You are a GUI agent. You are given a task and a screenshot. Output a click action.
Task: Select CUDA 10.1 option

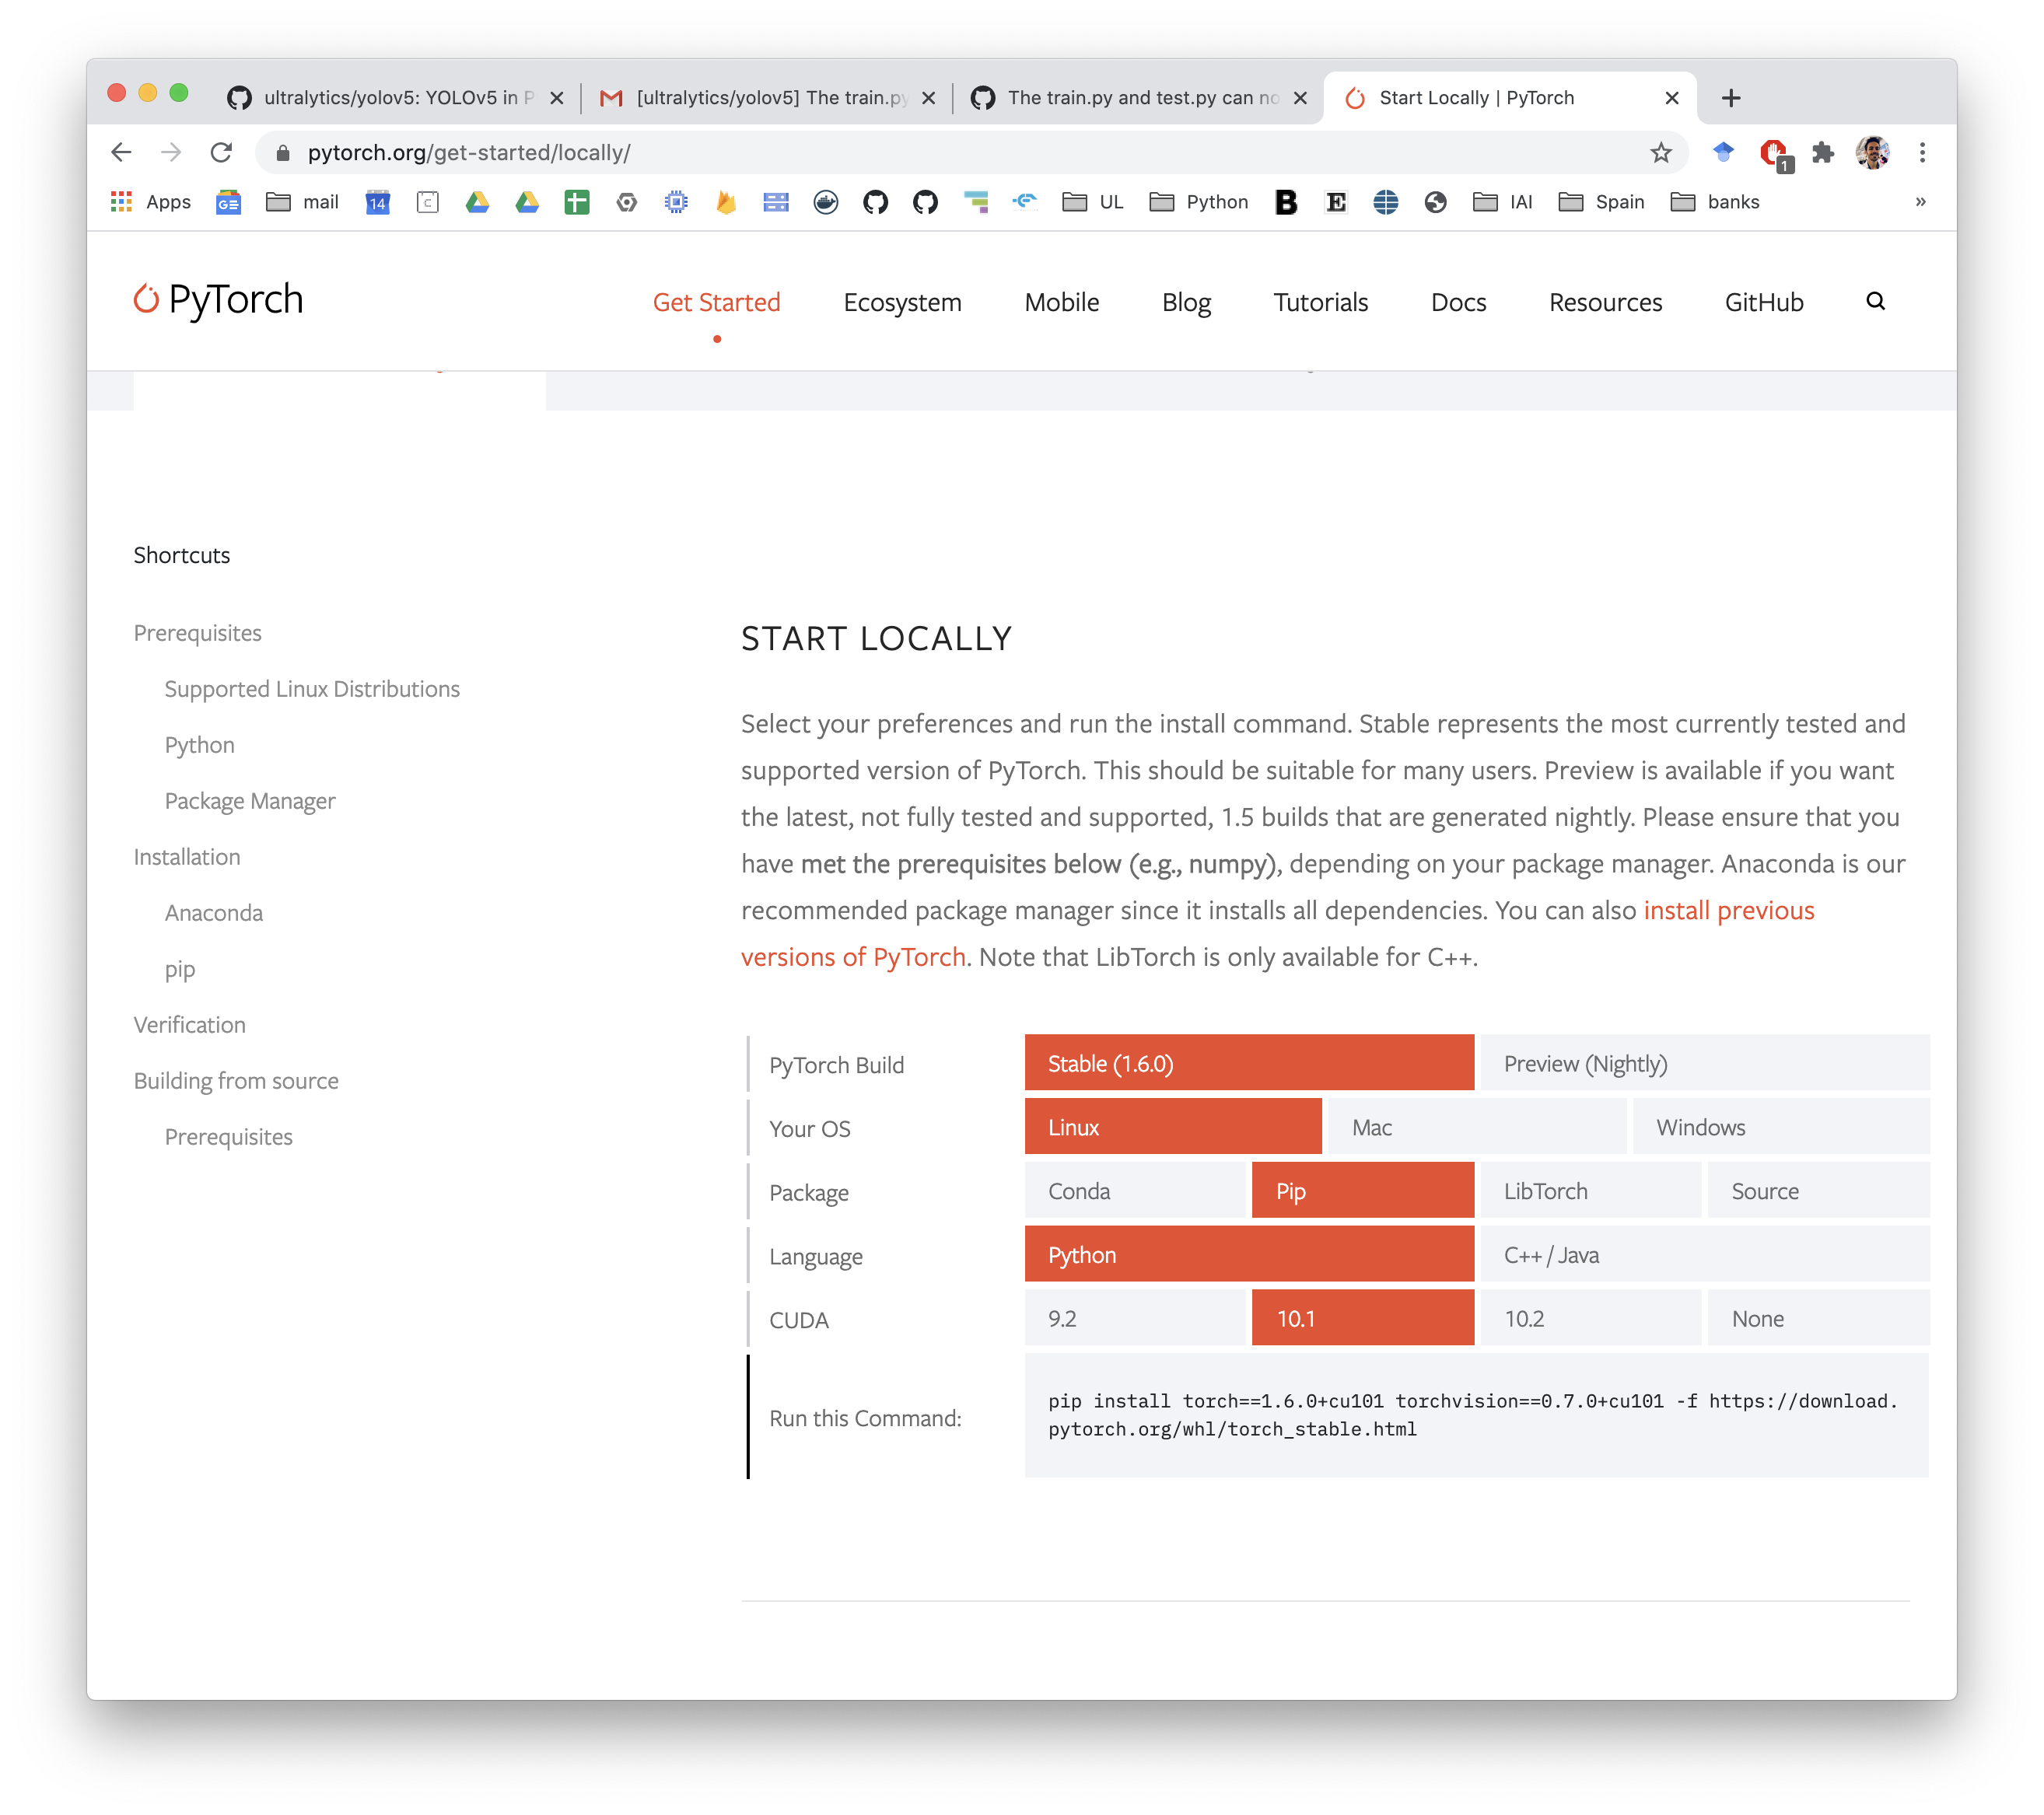[1363, 1318]
